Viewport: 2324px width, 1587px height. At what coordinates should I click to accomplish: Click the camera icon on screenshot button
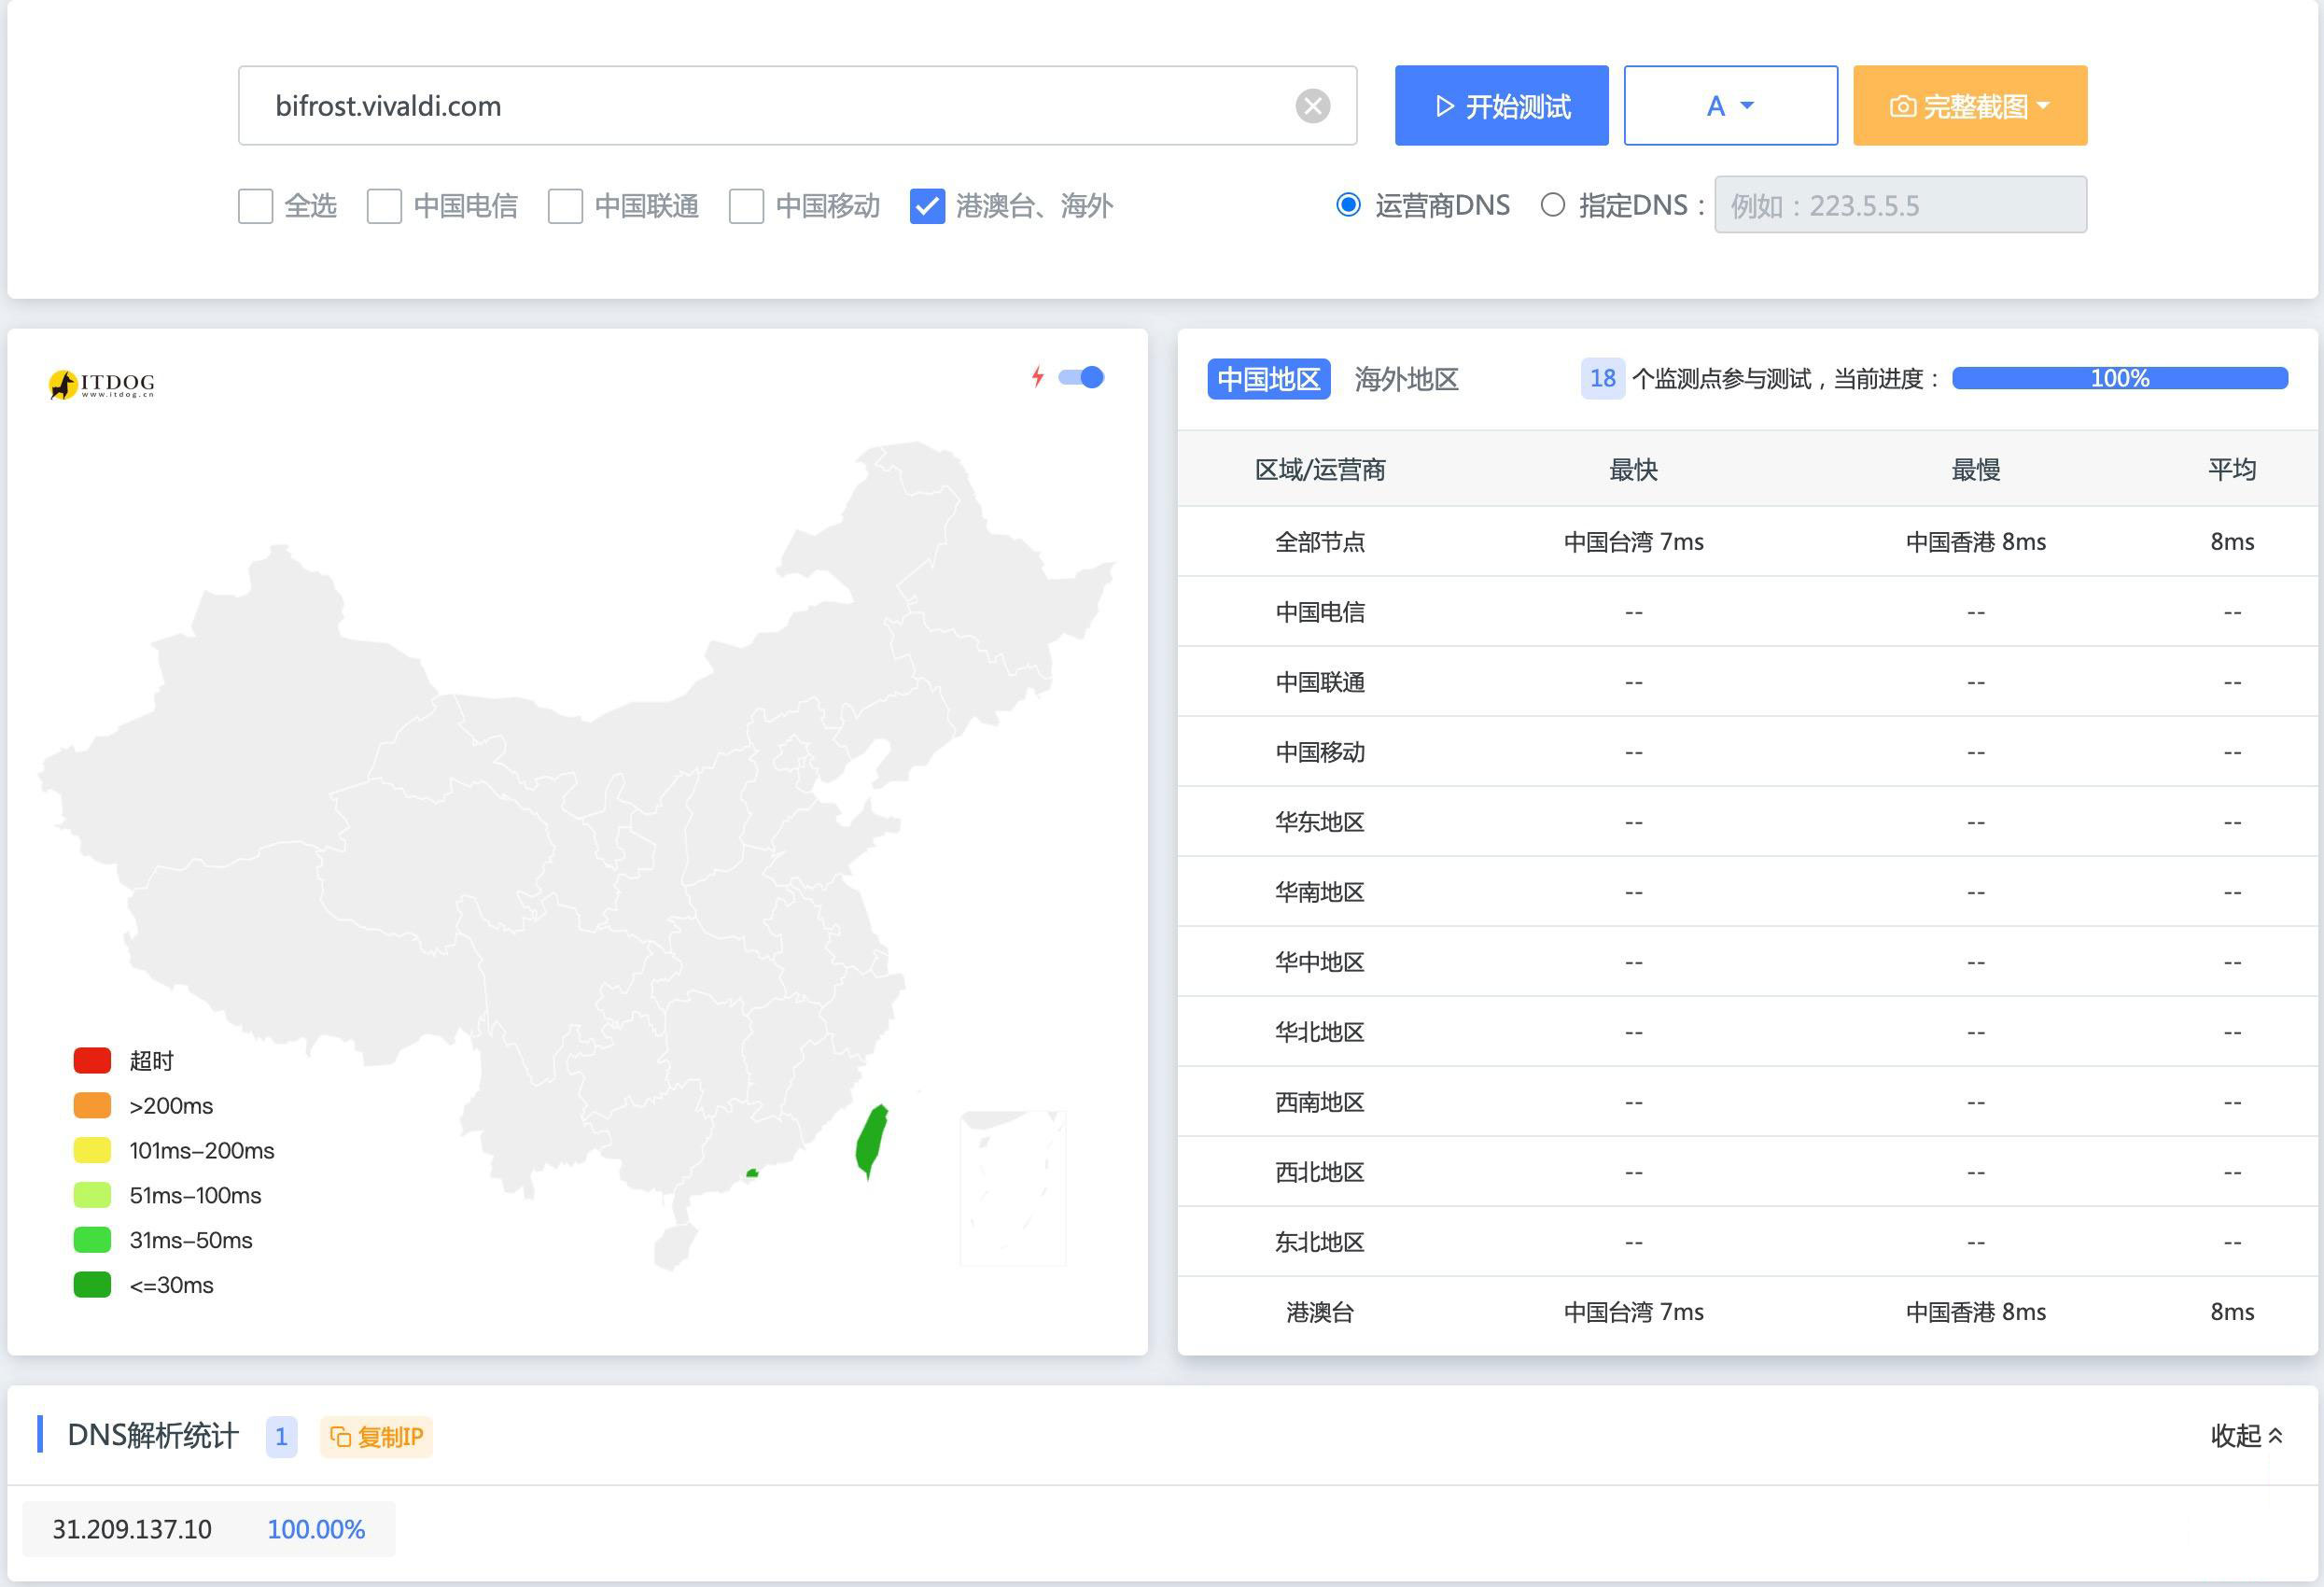pyautogui.click(x=1902, y=106)
